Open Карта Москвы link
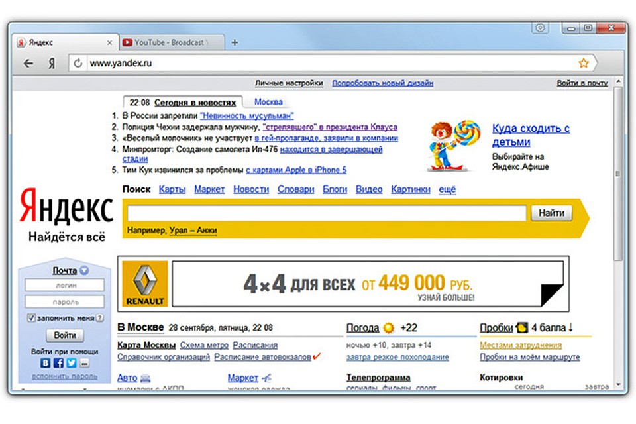The width and height of the screenshot is (636, 424). click(x=146, y=345)
